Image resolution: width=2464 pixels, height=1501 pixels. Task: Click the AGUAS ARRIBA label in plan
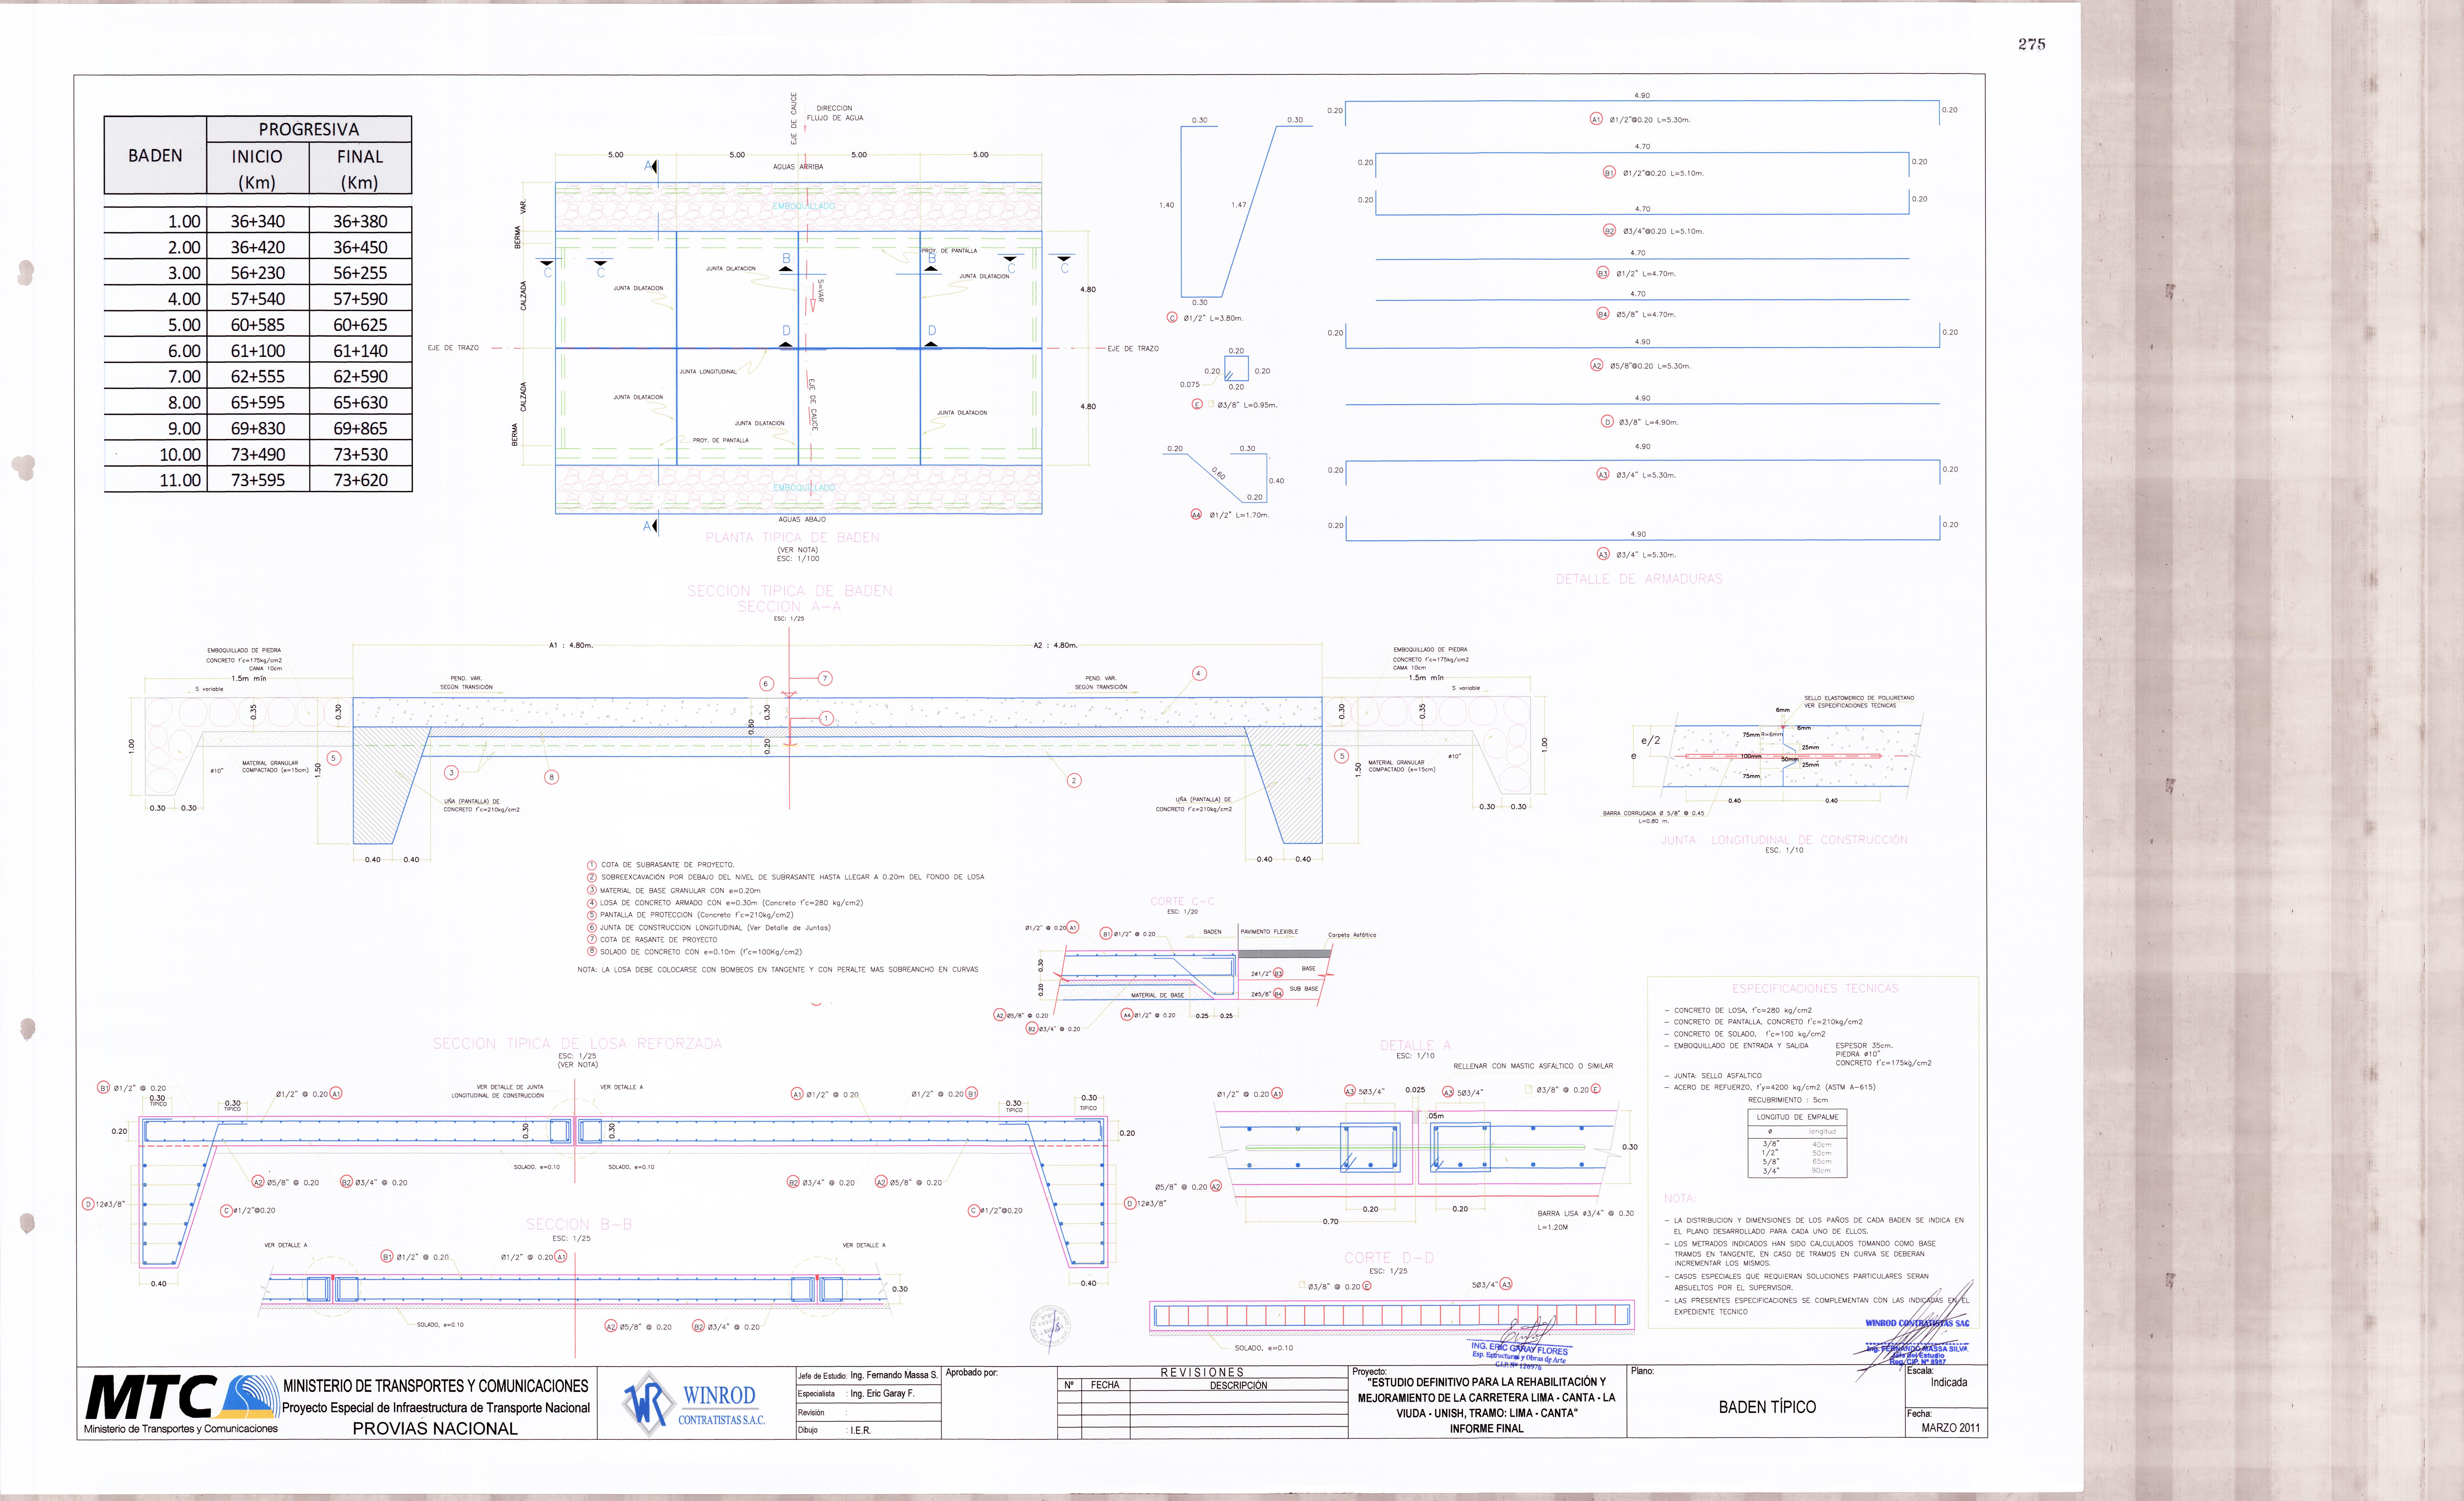(798, 167)
